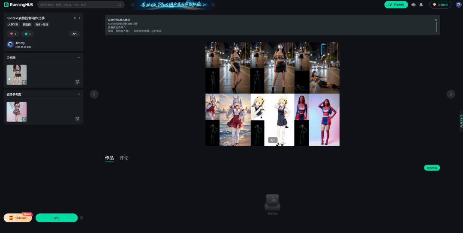Click the 分享有礼 button
This screenshot has height=233, width=463.
(18, 218)
